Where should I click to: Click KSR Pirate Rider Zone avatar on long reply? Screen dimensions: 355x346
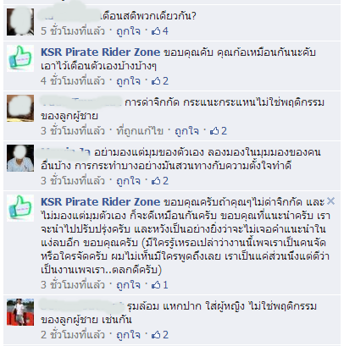click(x=20, y=208)
